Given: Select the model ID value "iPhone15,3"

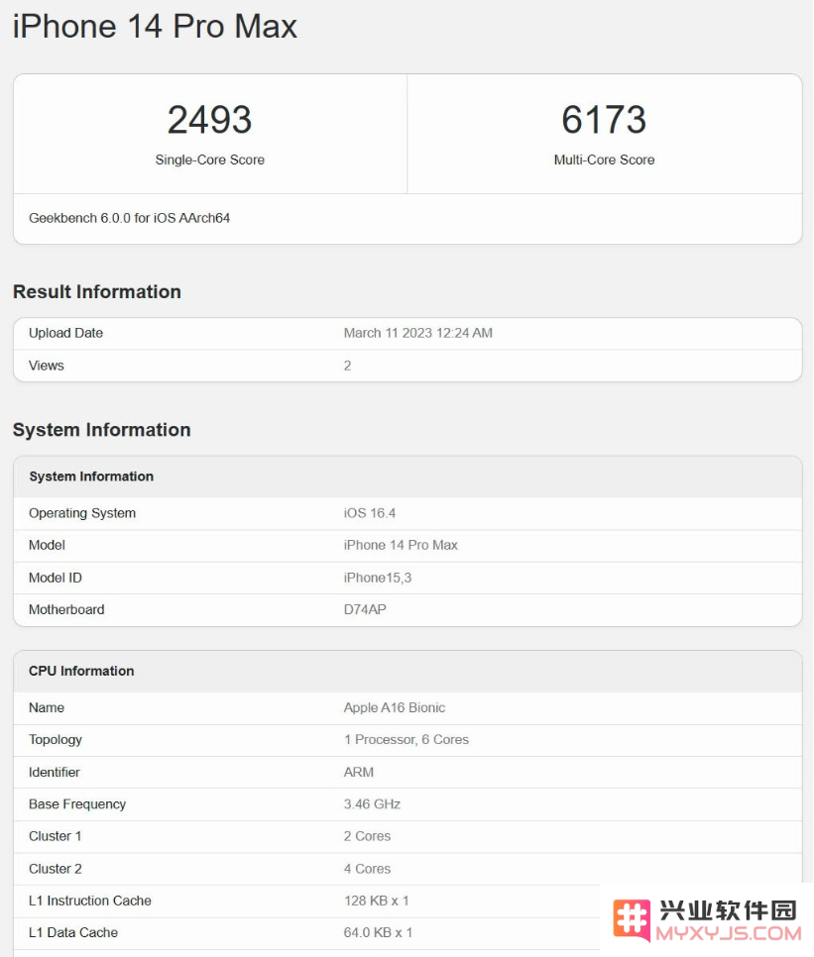Looking at the screenshot, I should pos(378,578).
